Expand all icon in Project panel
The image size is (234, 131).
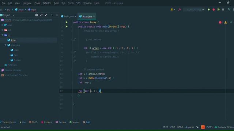coord(41,15)
